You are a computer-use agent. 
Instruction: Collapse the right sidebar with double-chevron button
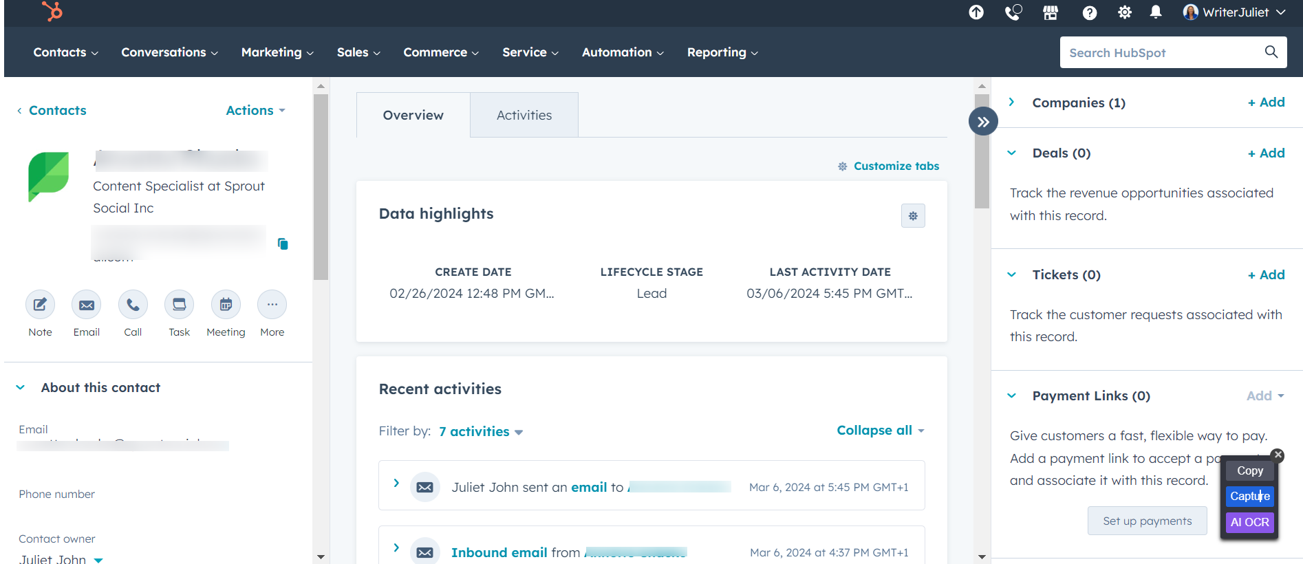tap(983, 122)
